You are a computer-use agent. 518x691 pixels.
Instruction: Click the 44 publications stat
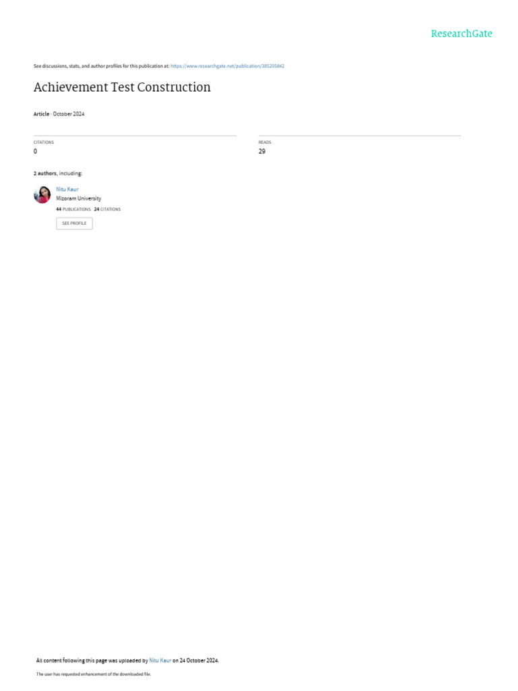pos(73,209)
